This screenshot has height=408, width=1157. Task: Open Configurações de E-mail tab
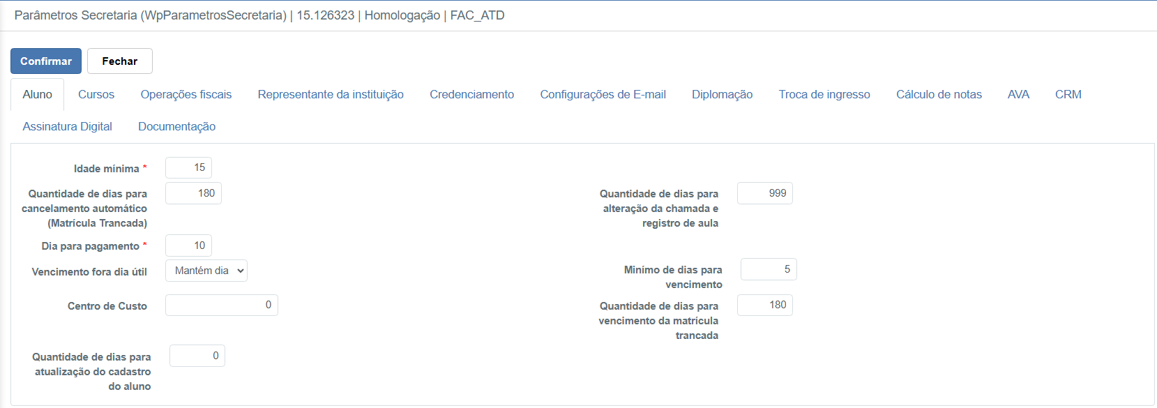click(x=603, y=95)
